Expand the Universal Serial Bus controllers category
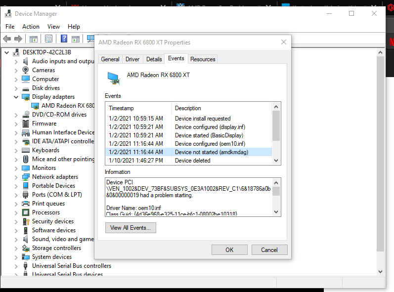The image size is (394, 292). [16, 266]
